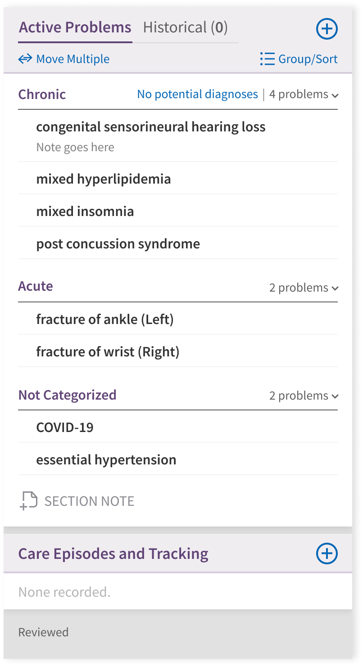Open the mixed insomnia entry

[85, 211]
